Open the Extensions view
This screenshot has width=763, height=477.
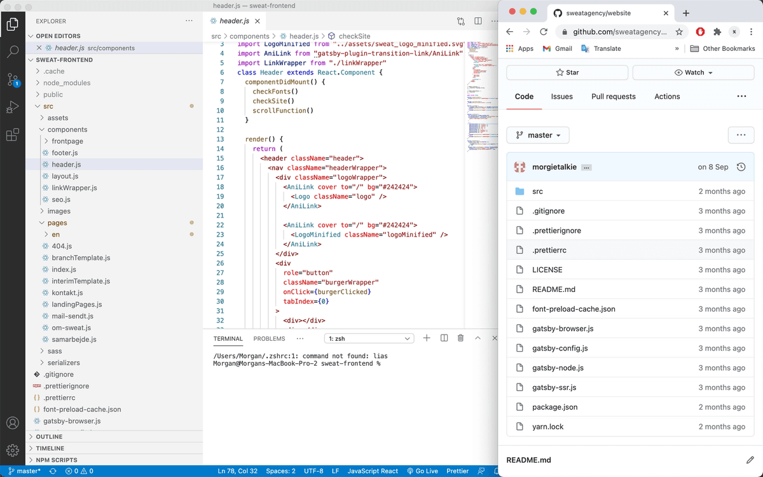tap(13, 135)
